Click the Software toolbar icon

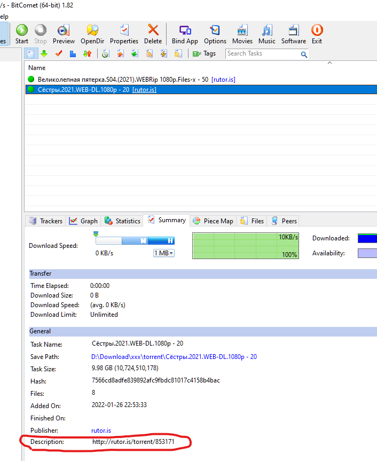294,30
